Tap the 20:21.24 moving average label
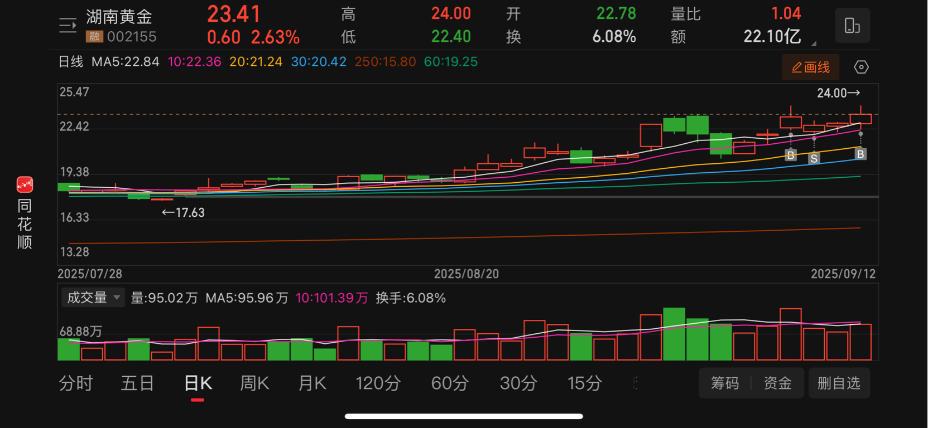The height and width of the screenshot is (428, 928). [256, 62]
